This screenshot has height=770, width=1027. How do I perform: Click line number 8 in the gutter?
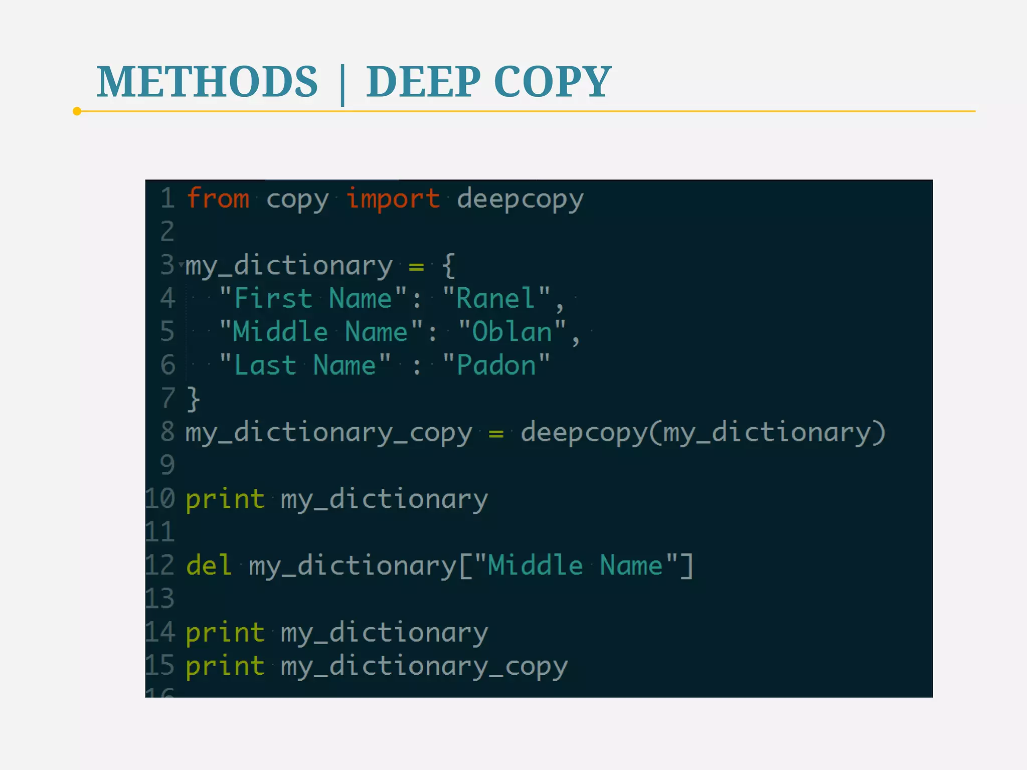click(x=167, y=432)
